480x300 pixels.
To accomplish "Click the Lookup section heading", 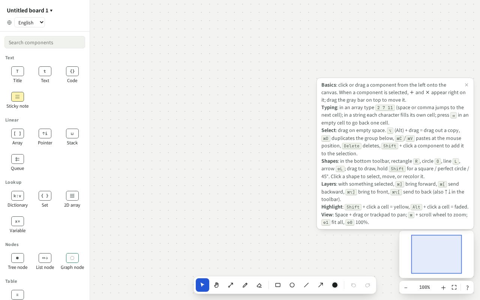I will (13, 182).
